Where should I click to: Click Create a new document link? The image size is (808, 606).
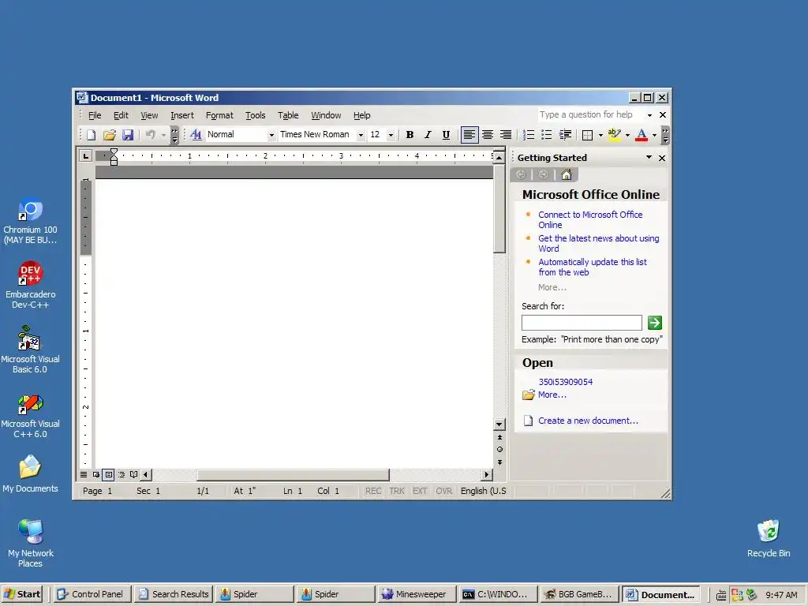click(x=588, y=421)
